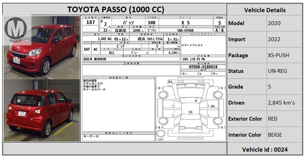Screen dimensions: 306x159
Task: Select the Vehicle Id : 0024 text
Action: [265, 150]
